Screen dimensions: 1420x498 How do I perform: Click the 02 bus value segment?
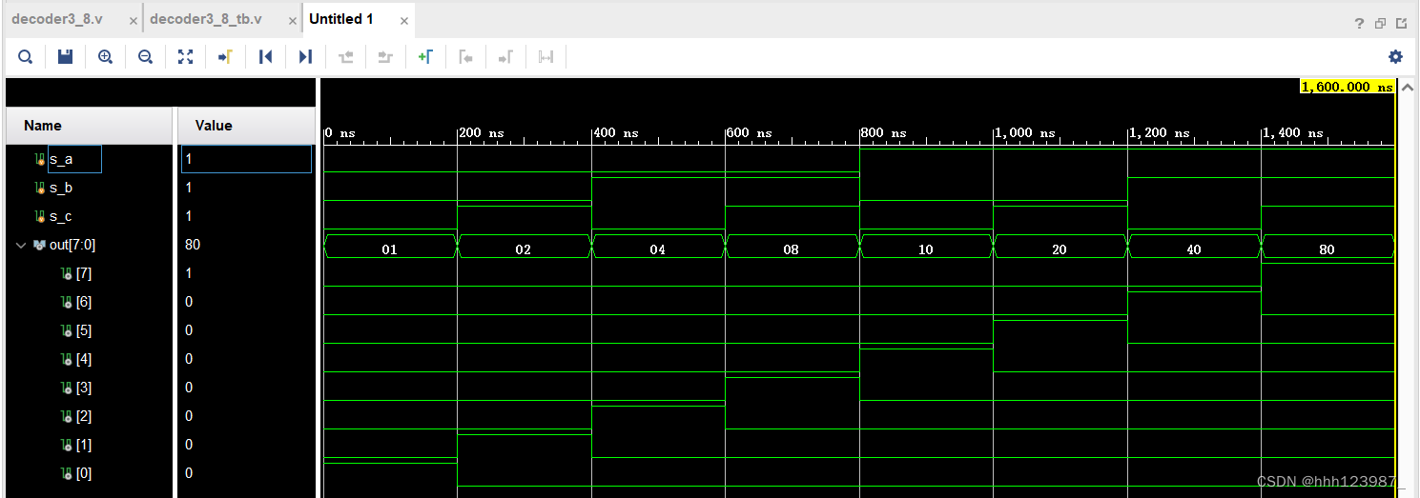524,249
